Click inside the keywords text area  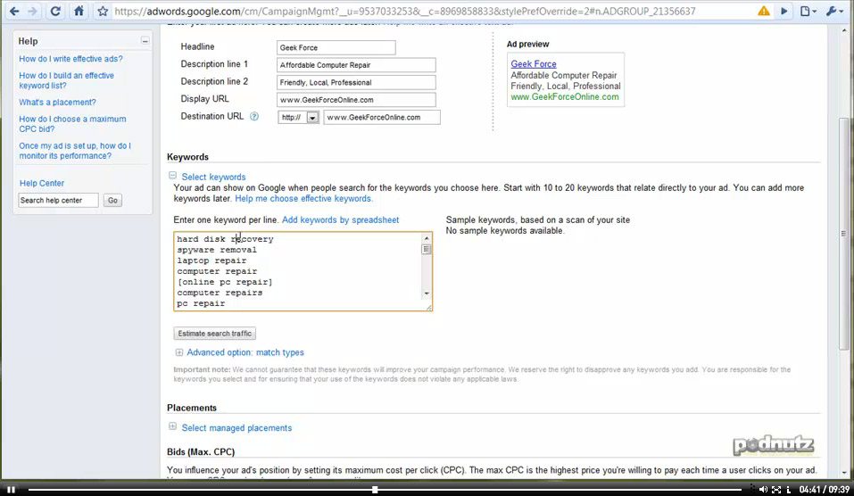303,272
